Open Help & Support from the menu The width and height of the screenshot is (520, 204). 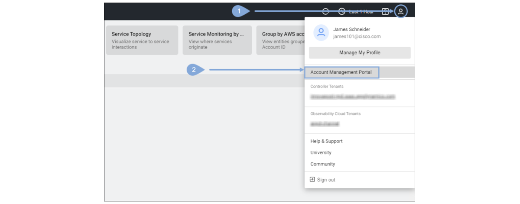[x=326, y=141]
